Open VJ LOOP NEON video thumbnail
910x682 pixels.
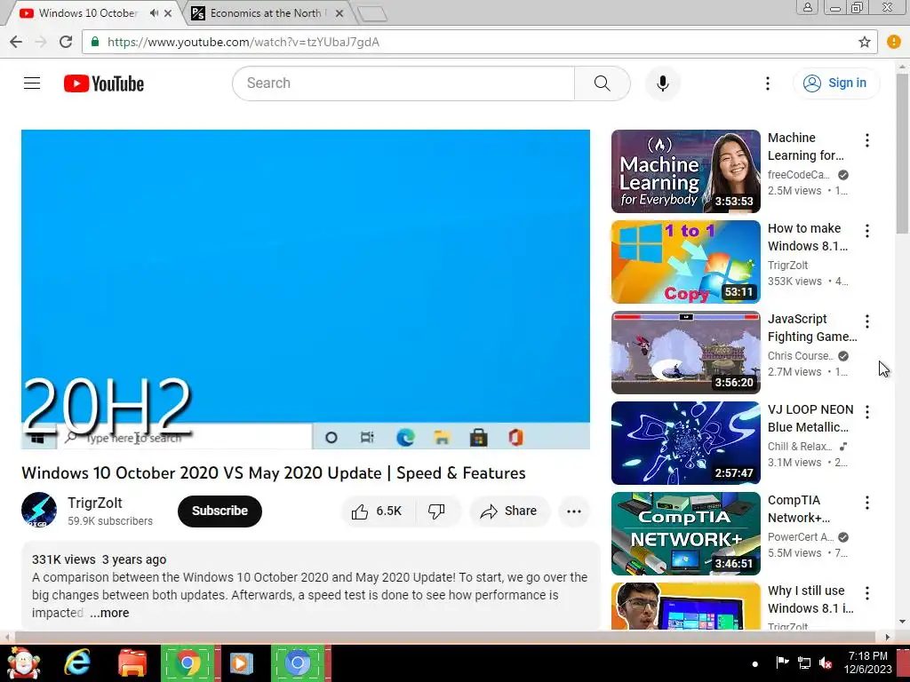685,442
